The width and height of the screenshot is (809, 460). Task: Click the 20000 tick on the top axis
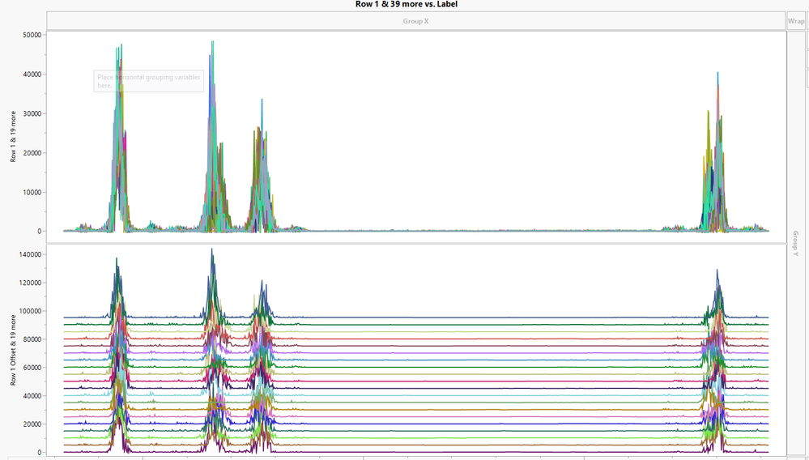click(x=32, y=153)
